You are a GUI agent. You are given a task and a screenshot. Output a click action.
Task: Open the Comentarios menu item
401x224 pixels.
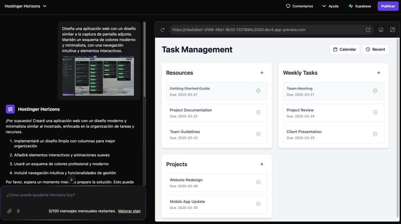(300, 6)
